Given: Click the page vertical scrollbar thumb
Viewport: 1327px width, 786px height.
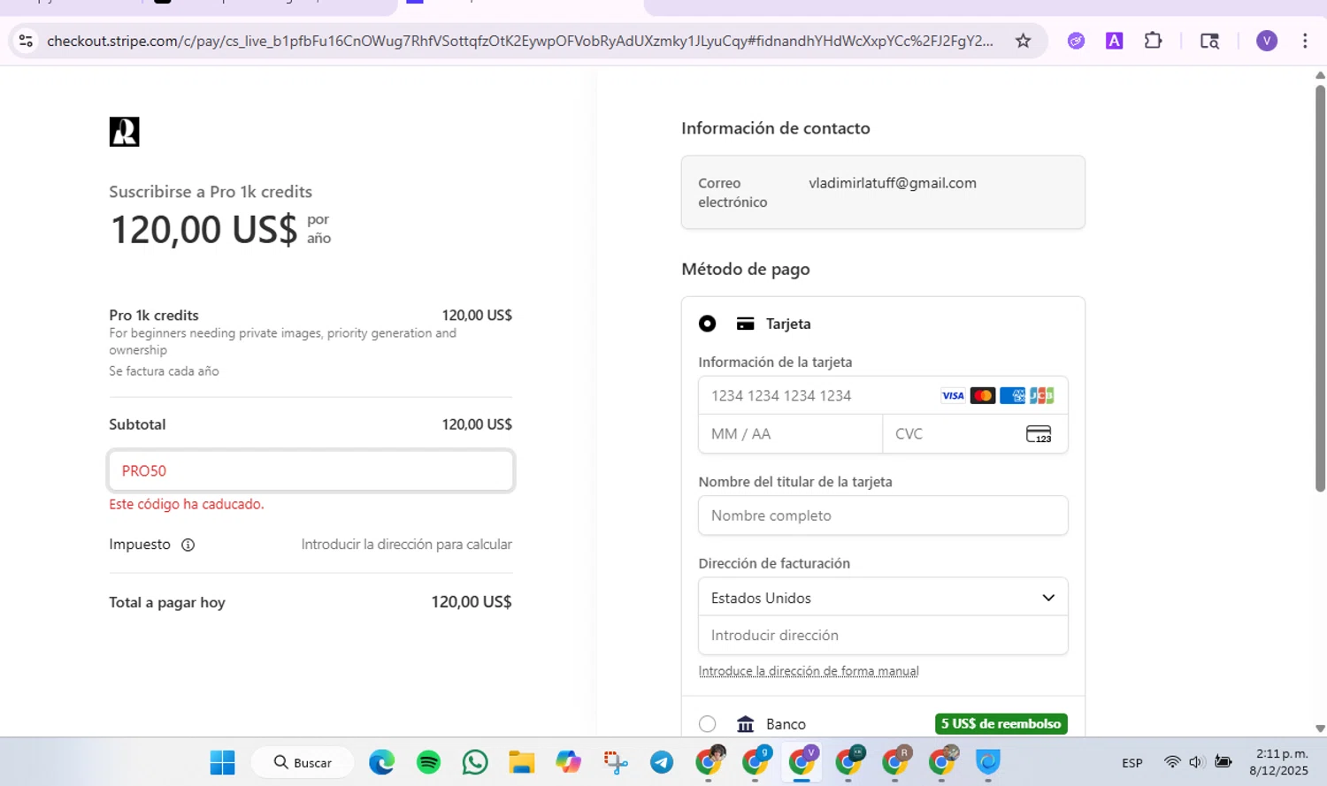Looking at the screenshot, I should (x=1320, y=287).
